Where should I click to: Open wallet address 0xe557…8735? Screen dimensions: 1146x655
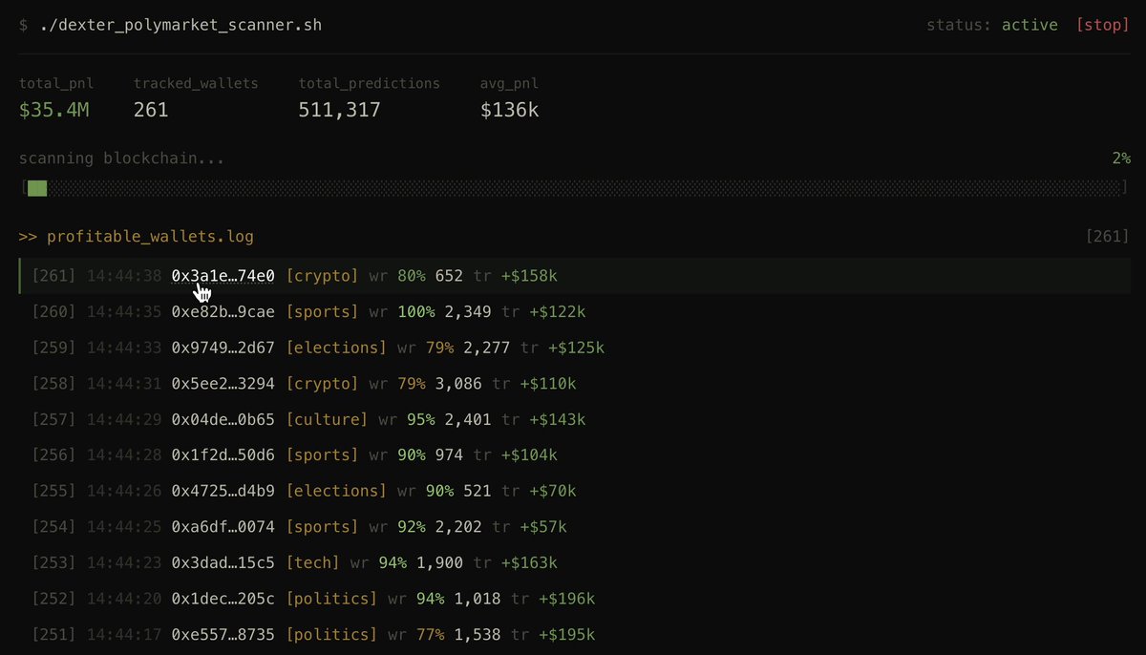point(223,634)
